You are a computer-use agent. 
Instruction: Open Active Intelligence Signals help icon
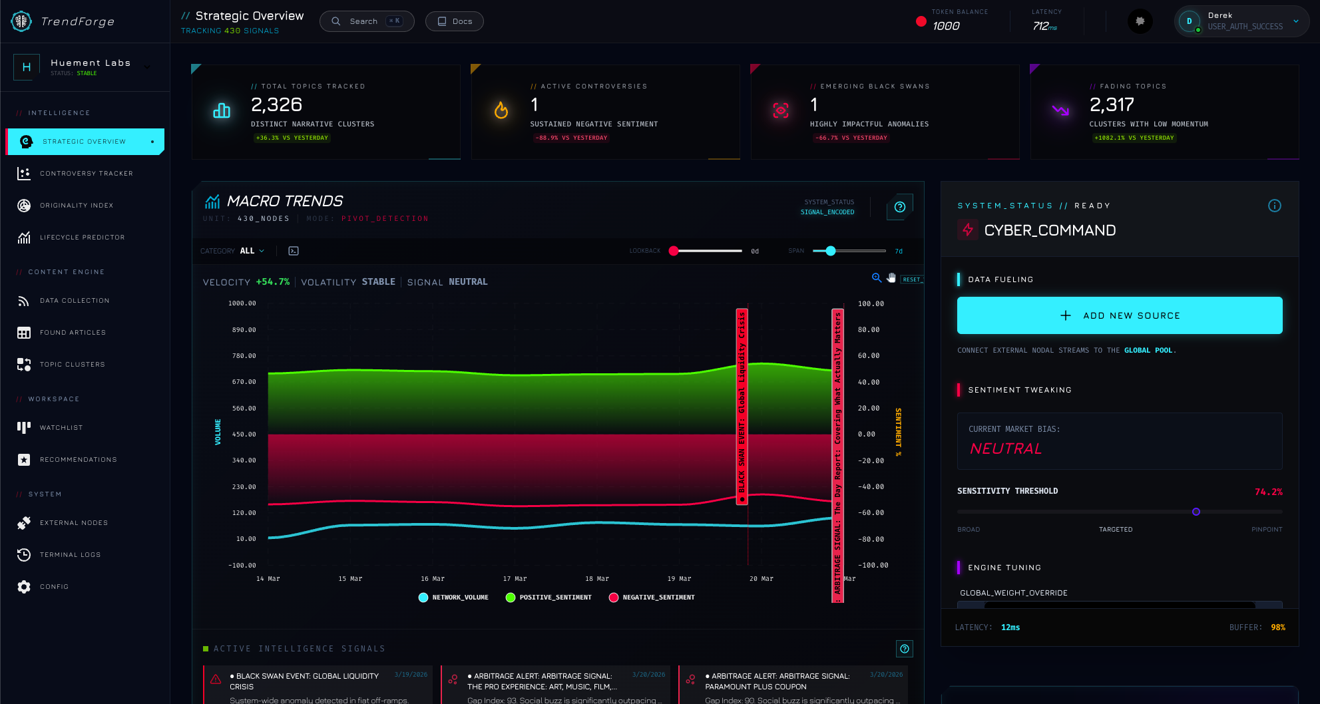904,649
